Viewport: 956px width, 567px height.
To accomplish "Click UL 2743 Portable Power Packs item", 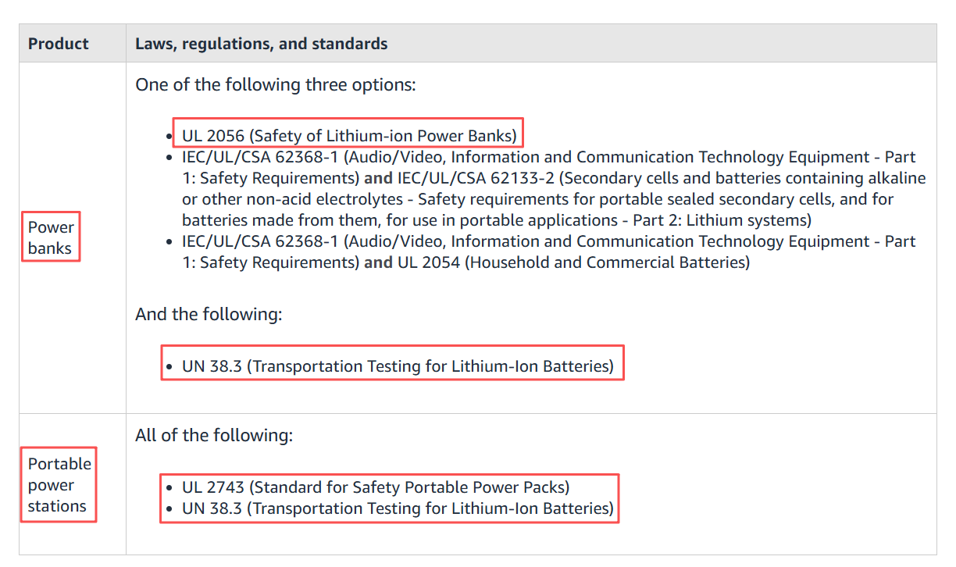I will (x=376, y=487).
